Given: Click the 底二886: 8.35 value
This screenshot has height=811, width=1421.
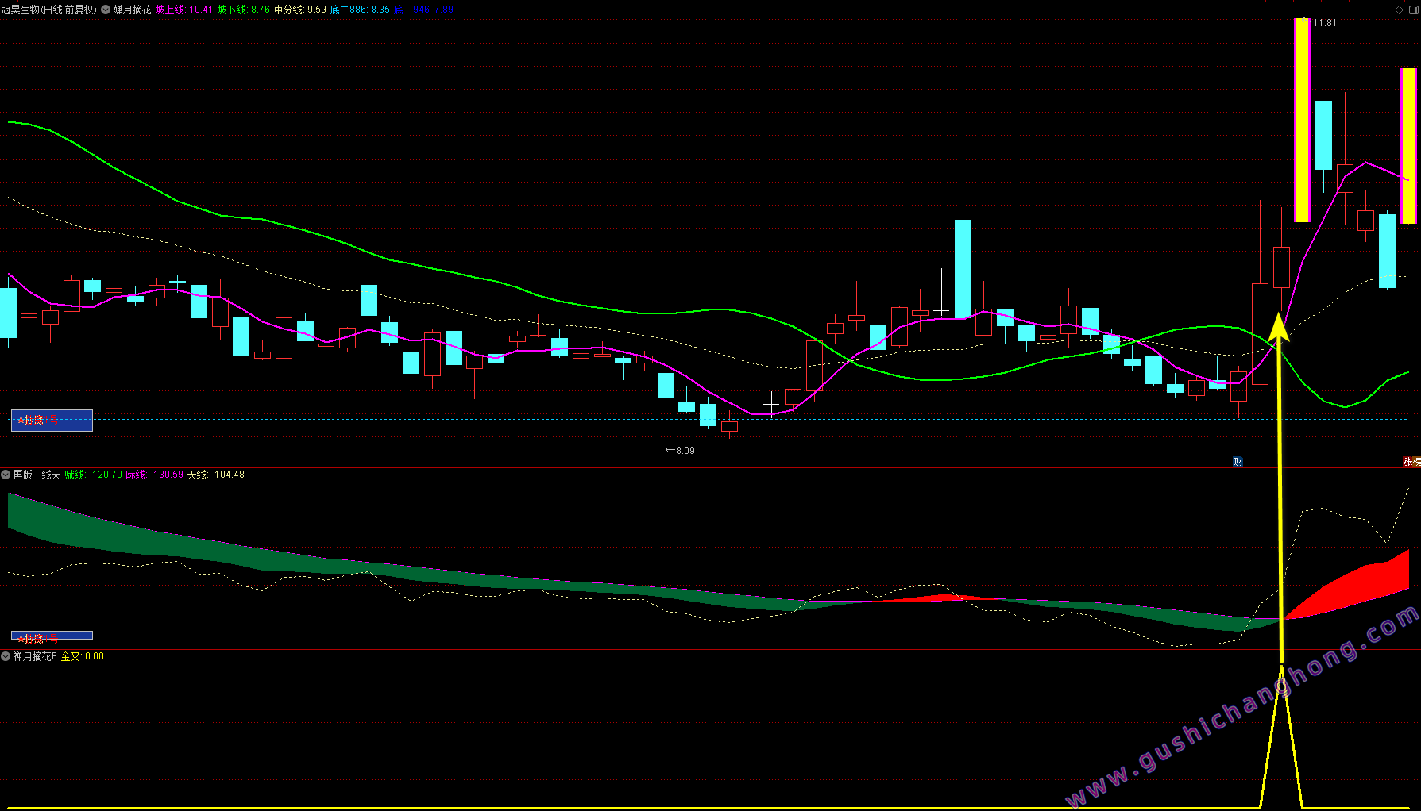Looking at the screenshot, I should 360,10.
